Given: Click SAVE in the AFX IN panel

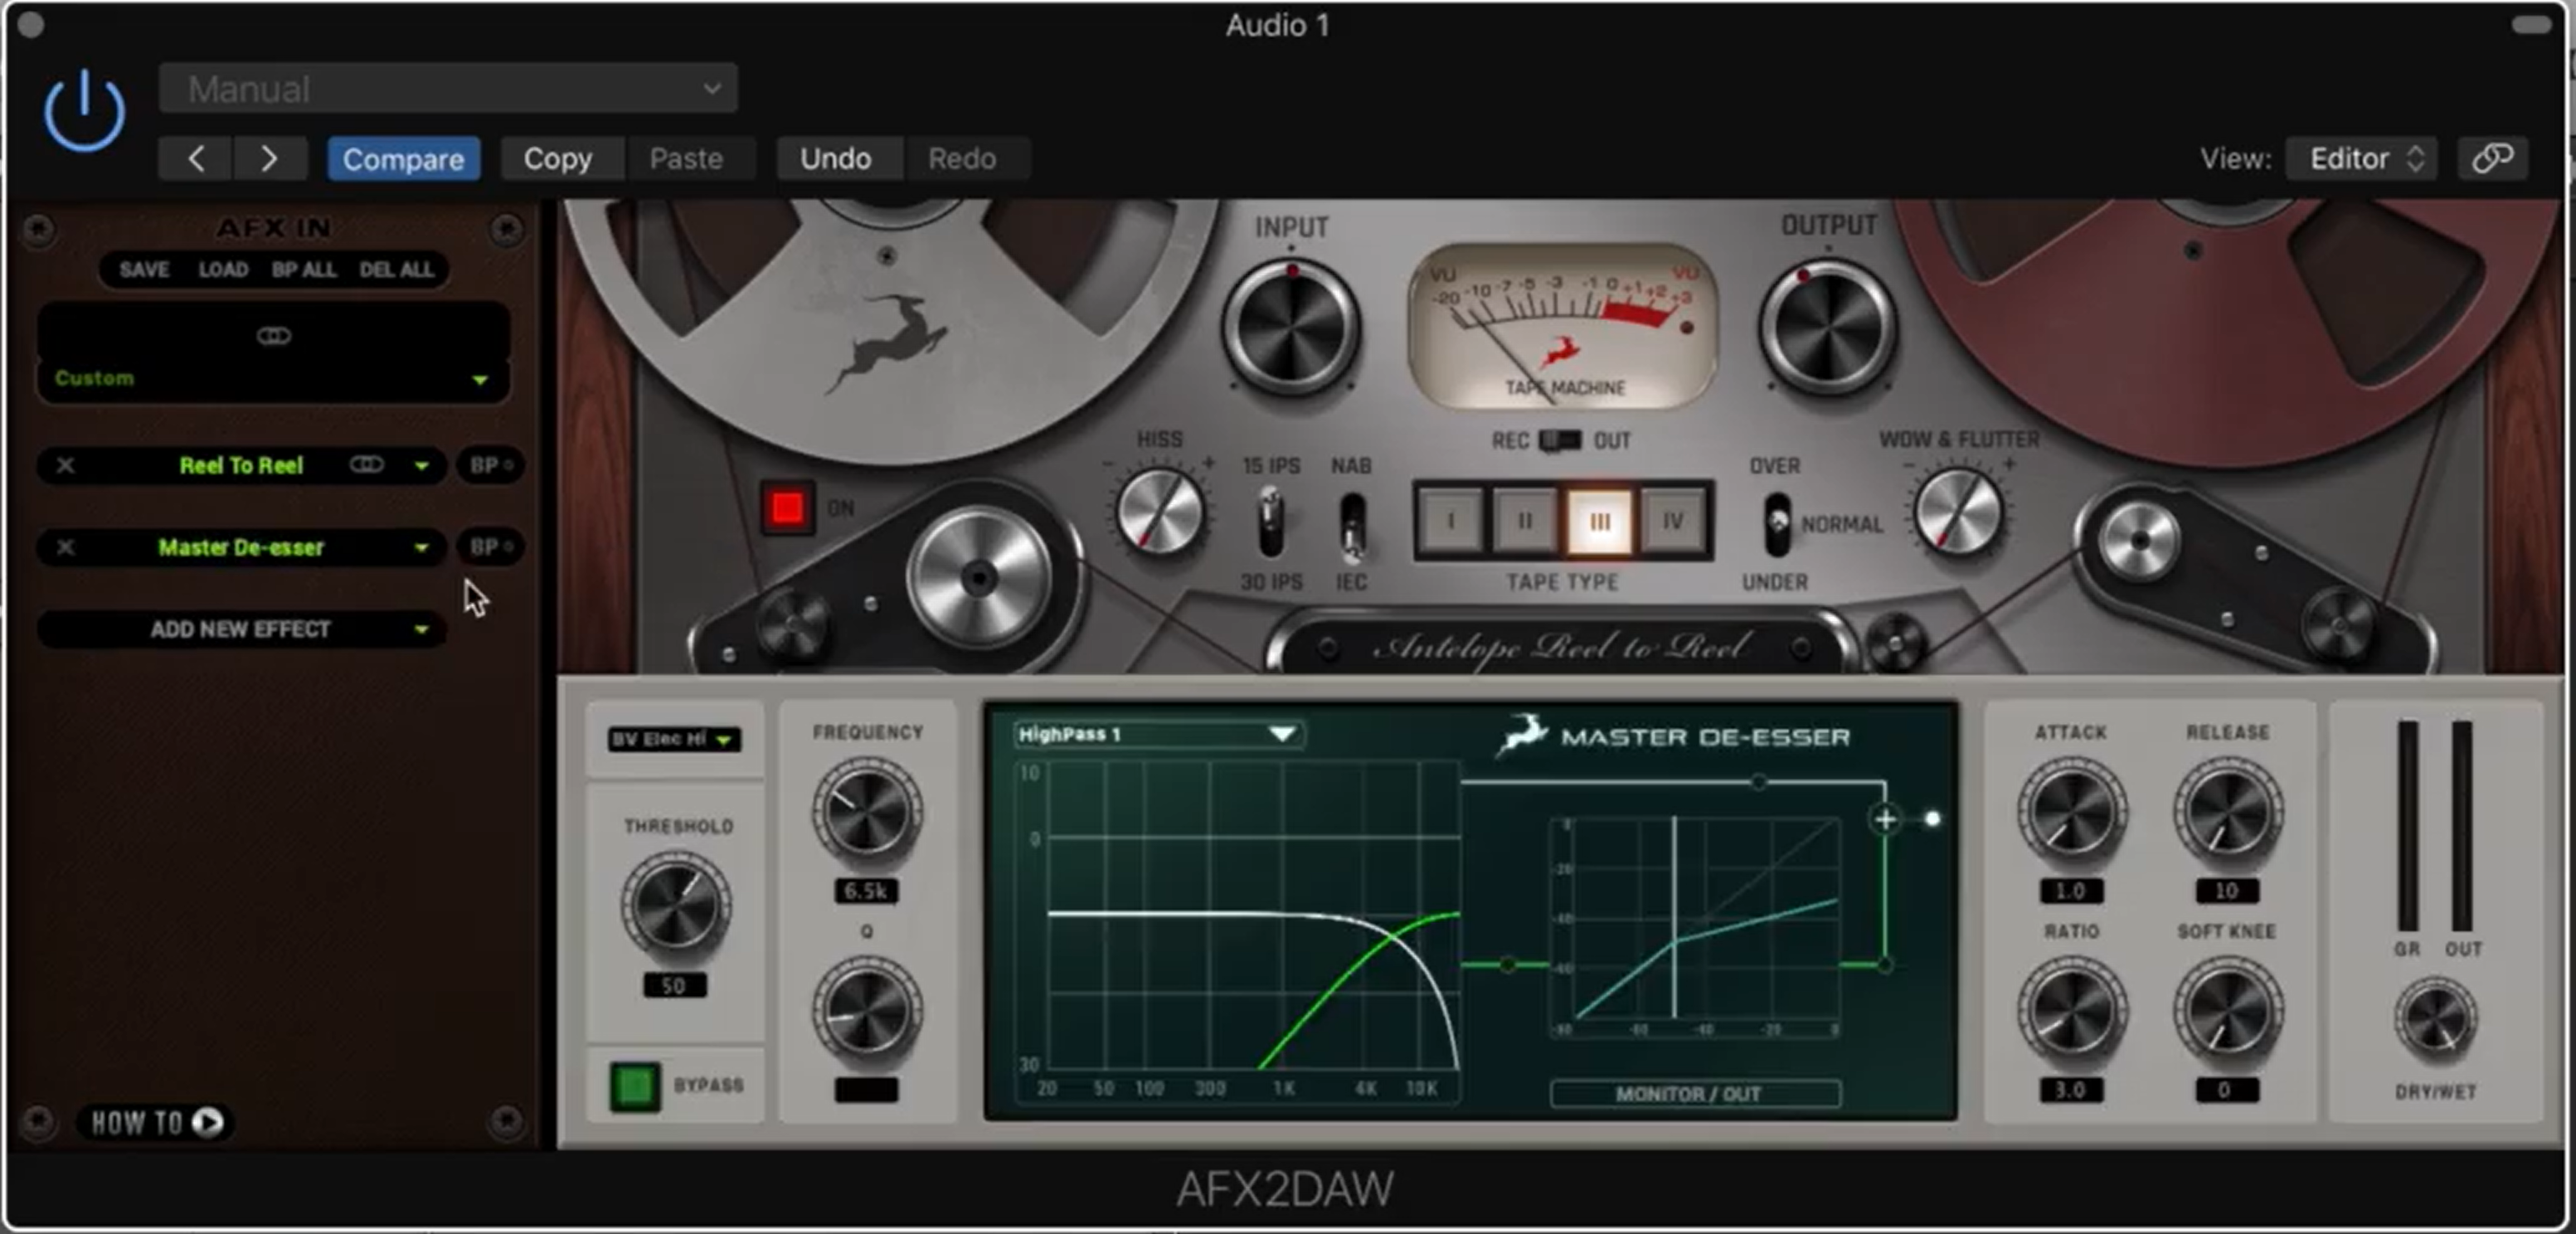Looking at the screenshot, I should 144,270.
